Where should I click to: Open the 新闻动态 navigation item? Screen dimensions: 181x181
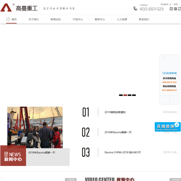point(56,19)
